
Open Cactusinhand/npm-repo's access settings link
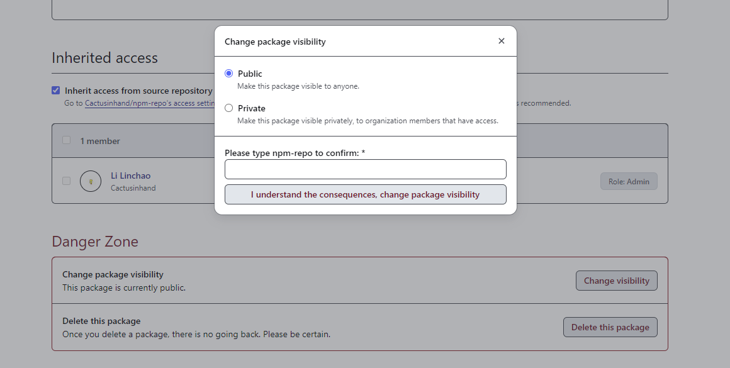pos(150,103)
